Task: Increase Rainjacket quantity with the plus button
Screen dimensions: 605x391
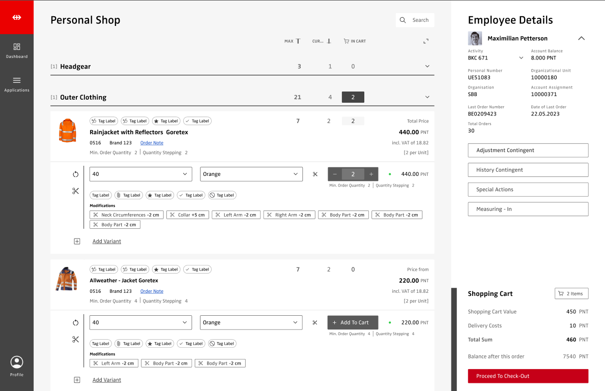Action: (x=371, y=174)
